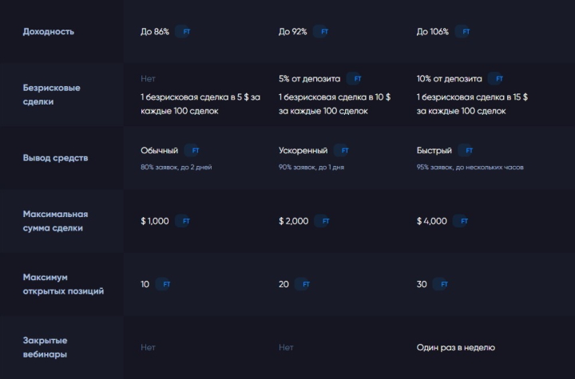Click the FT badge beside $ 2,000
Image resolution: width=575 pixels, height=379 pixels.
(325, 221)
